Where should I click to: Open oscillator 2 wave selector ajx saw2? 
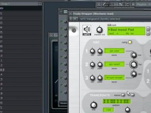point(114,64)
